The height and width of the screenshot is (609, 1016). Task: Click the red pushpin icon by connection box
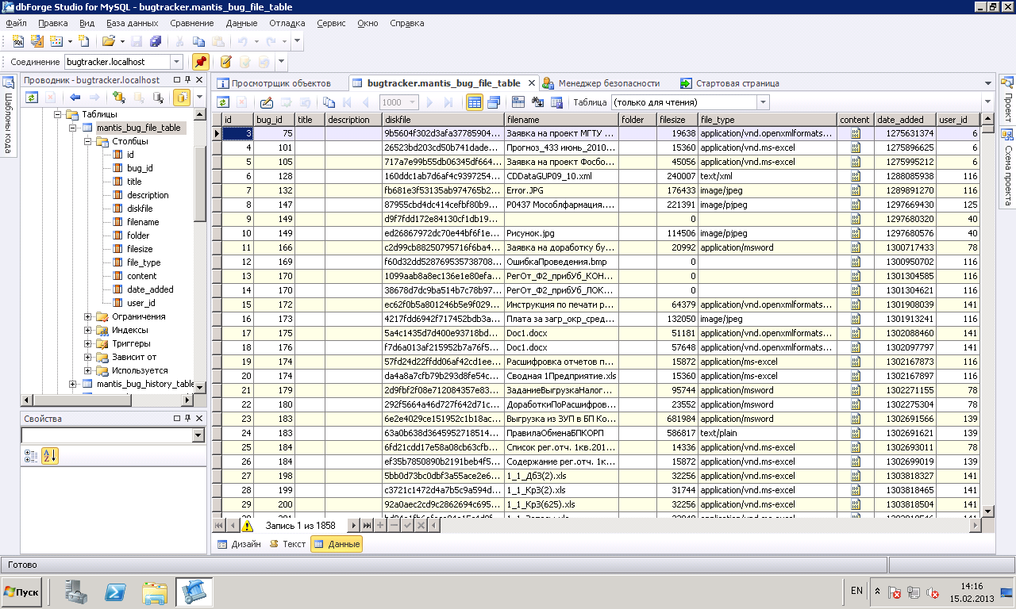[x=200, y=62]
